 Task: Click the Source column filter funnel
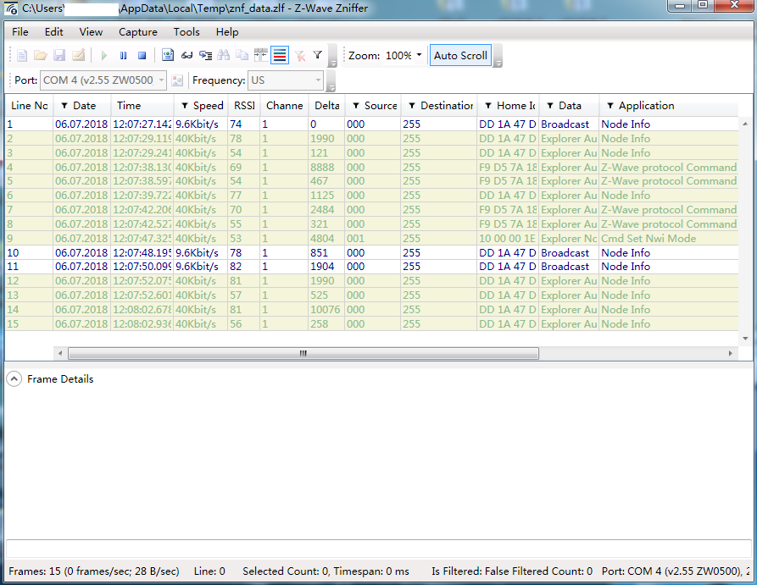click(x=355, y=106)
